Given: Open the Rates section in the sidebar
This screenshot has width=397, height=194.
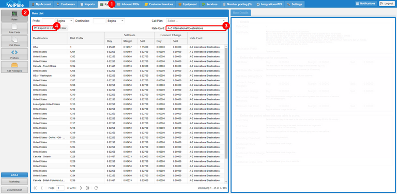Looking at the screenshot, I should [14, 16].
